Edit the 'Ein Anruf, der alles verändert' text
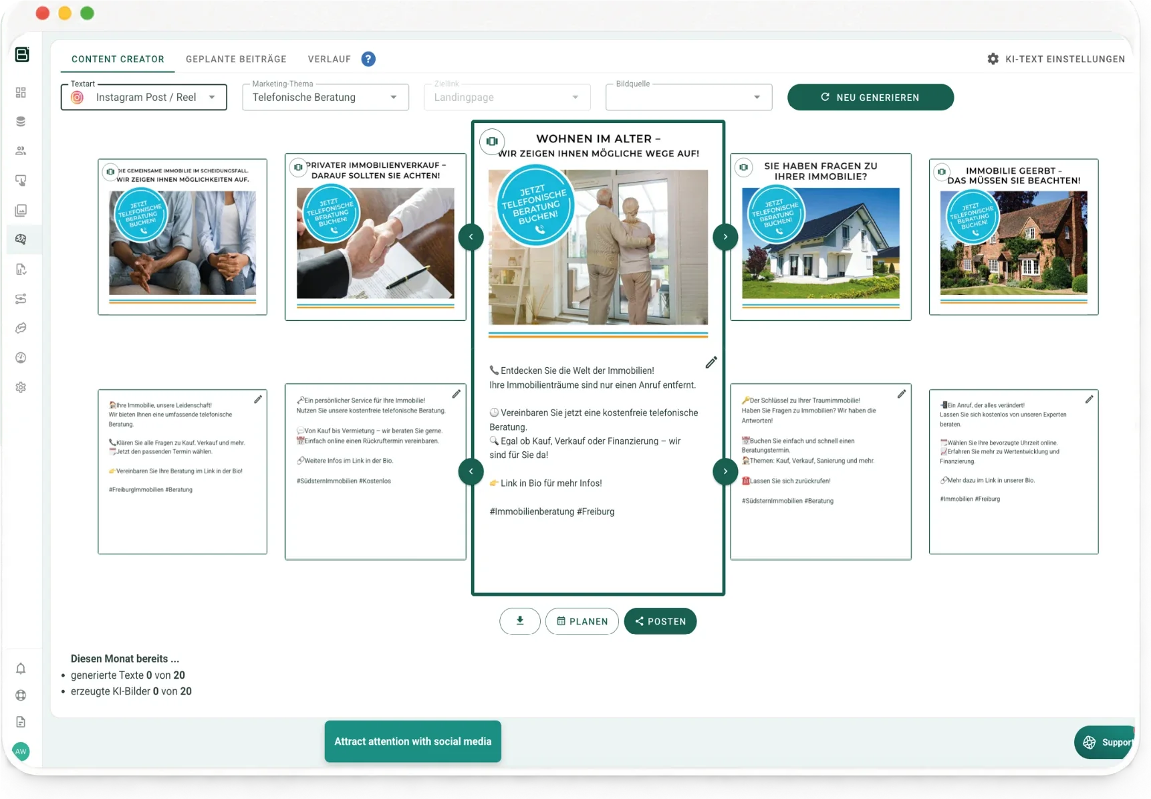This screenshot has height=799, width=1151. pos(1089,399)
